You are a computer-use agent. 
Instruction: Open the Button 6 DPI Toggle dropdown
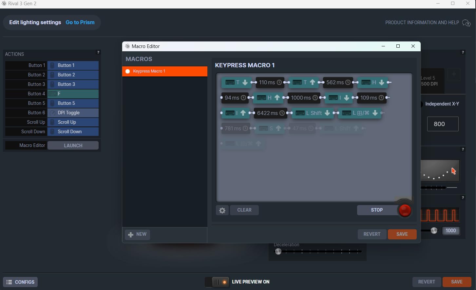click(x=73, y=113)
